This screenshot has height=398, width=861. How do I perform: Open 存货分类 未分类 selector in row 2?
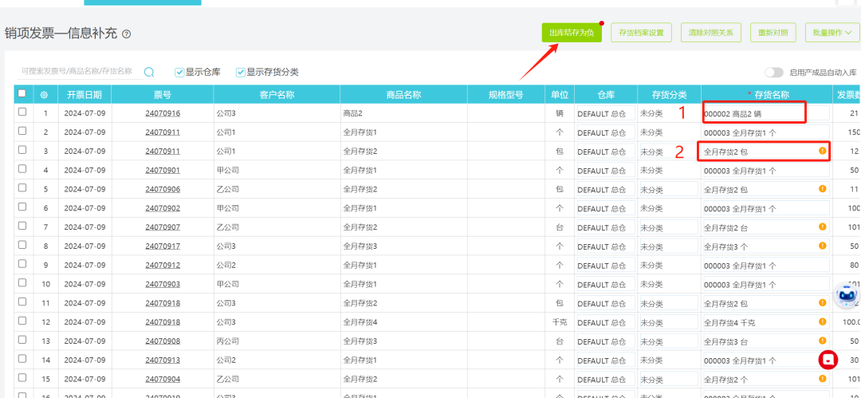[x=669, y=132]
